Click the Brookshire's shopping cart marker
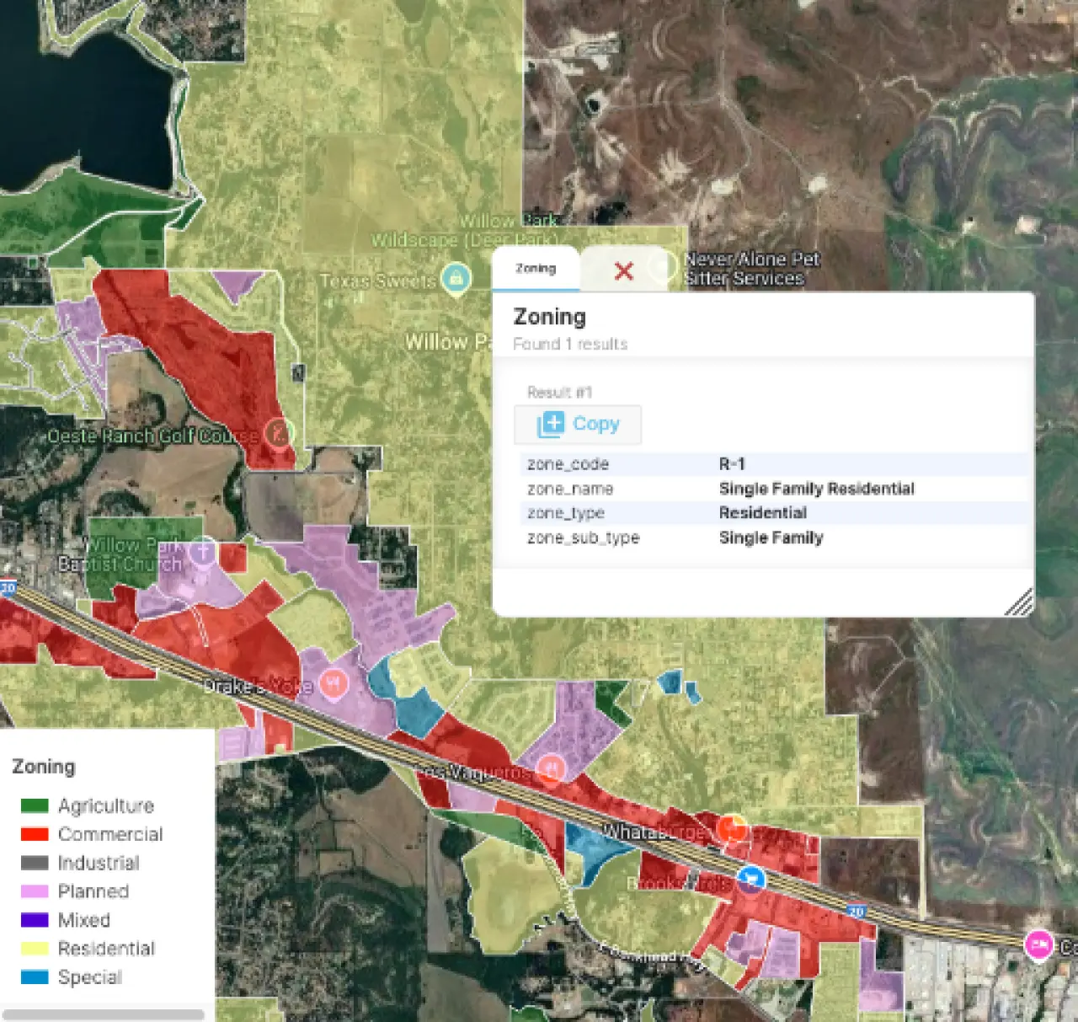This screenshot has width=1078, height=1022. (x=750, y=879)
